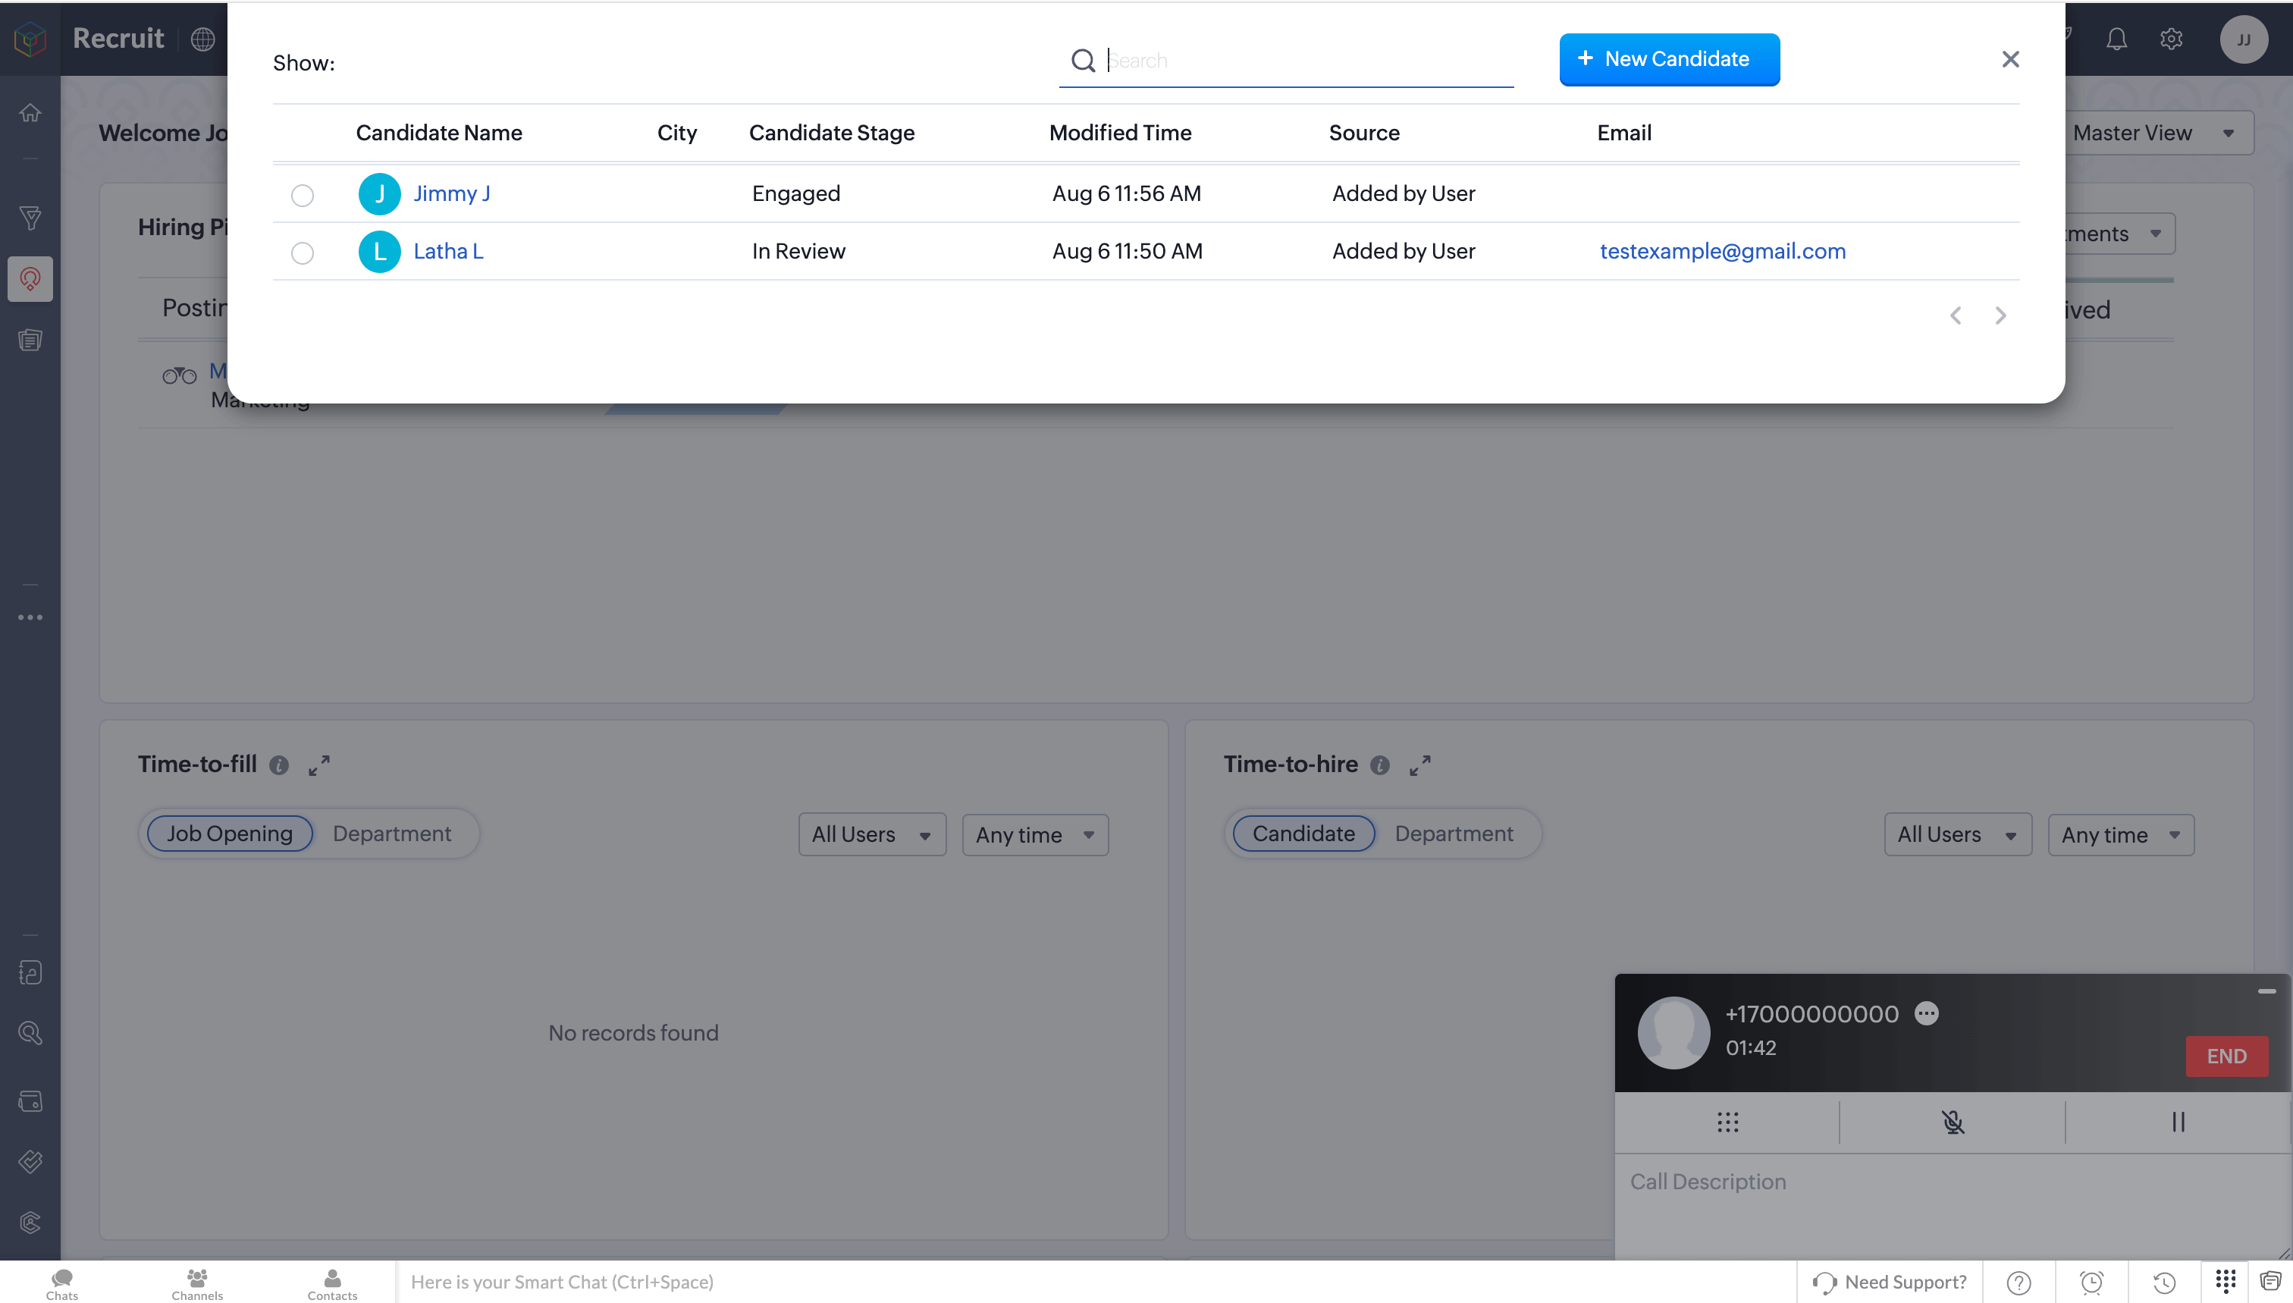This screenshot has height=1303, width=2293.
Task: Switch Time-to-fill to Department
Action: pos(392,834)
